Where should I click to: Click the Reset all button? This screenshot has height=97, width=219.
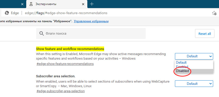click(x=205, y=34)
